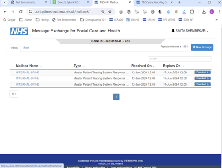
Task: Open site information icon in address bar
Action: point(30,12)
